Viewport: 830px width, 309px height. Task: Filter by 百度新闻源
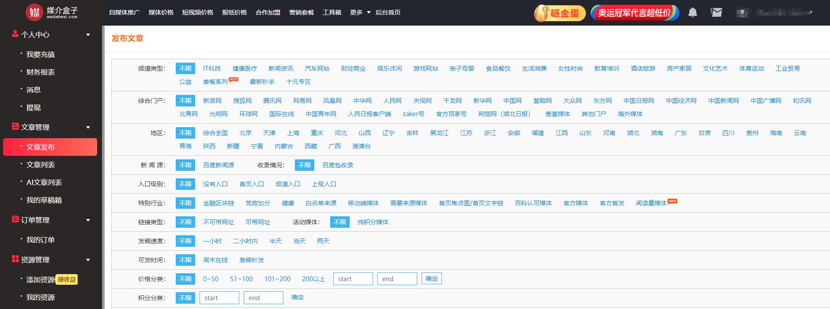[219, 165]
